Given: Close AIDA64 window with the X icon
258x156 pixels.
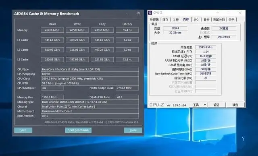Looking at the screenshot, I should coord(139,13).
